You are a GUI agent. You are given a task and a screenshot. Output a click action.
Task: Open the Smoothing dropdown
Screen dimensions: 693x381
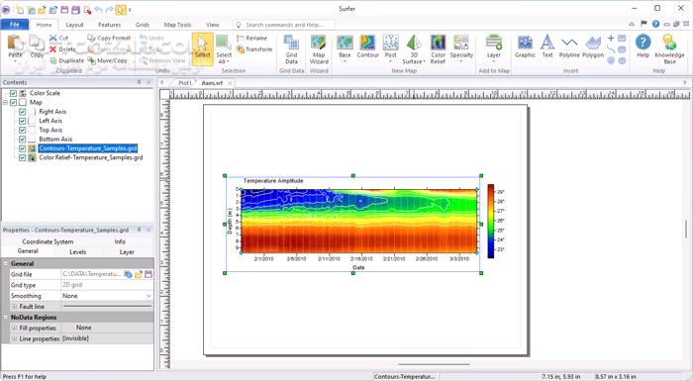pos(148,296)
